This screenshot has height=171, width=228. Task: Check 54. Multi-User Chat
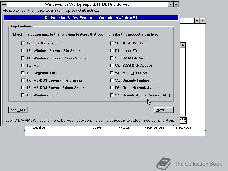pyautogui.click(x=112, y=73)
